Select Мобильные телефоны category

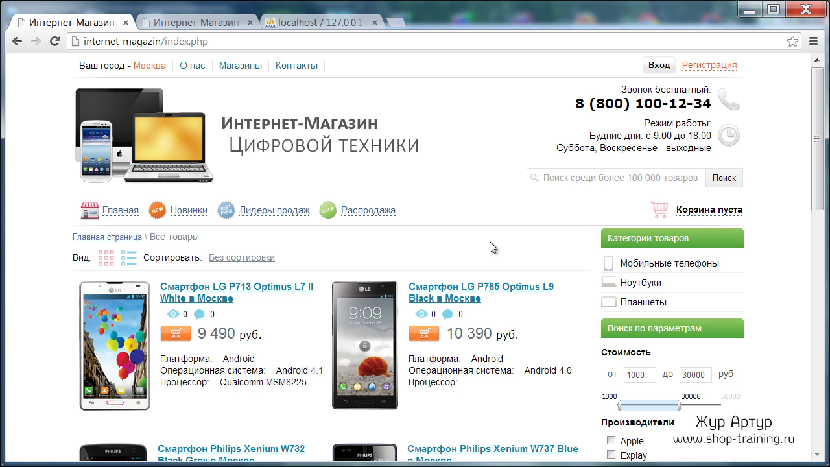pos(670,263)
